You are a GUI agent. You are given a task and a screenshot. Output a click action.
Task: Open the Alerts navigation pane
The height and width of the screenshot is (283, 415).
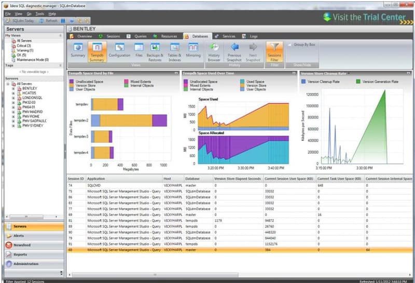(x=34, y=236)
